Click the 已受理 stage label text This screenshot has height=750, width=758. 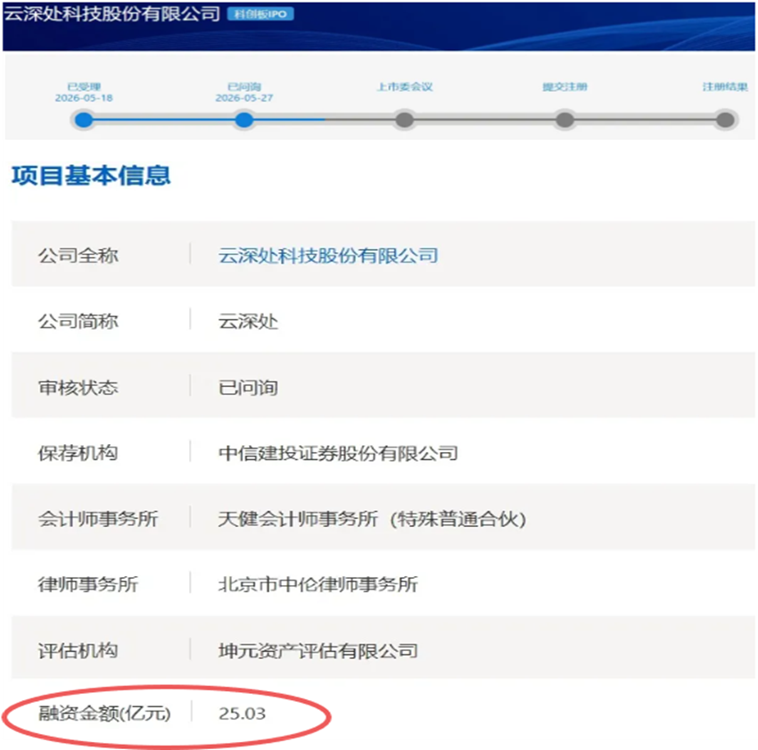pos(84,87)
